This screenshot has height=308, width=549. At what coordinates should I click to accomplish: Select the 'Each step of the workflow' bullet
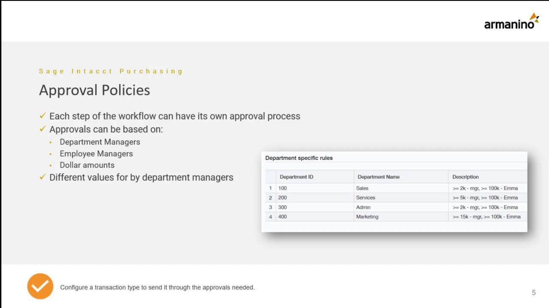point(175,116)
